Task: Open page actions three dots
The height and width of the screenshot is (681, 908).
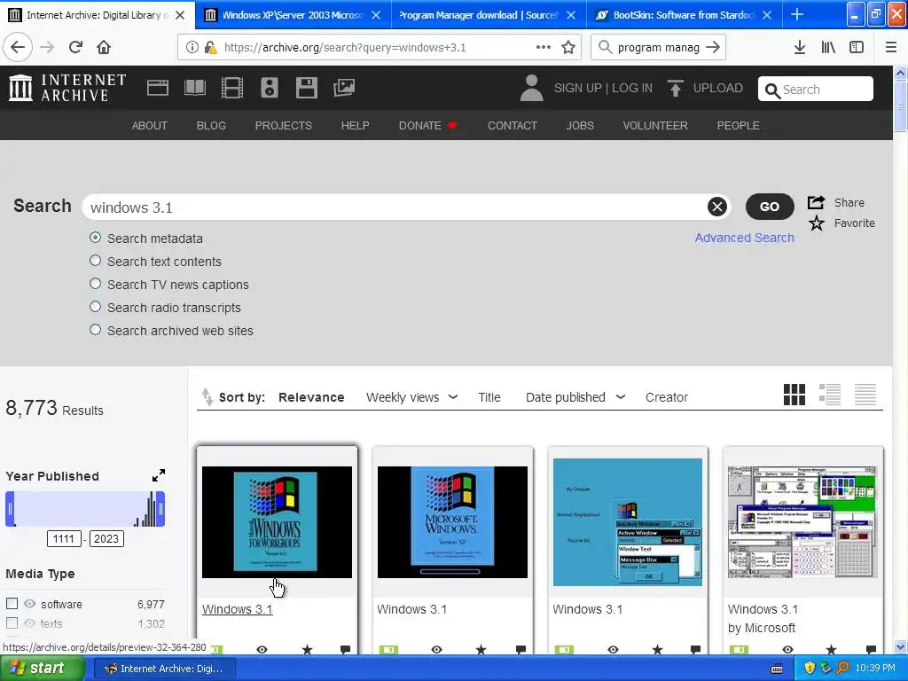Action: 544,47
